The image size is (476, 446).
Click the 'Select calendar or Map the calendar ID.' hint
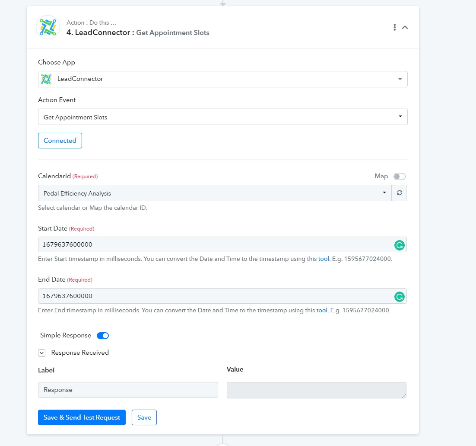pyautogui.click(x=92, y=208)
